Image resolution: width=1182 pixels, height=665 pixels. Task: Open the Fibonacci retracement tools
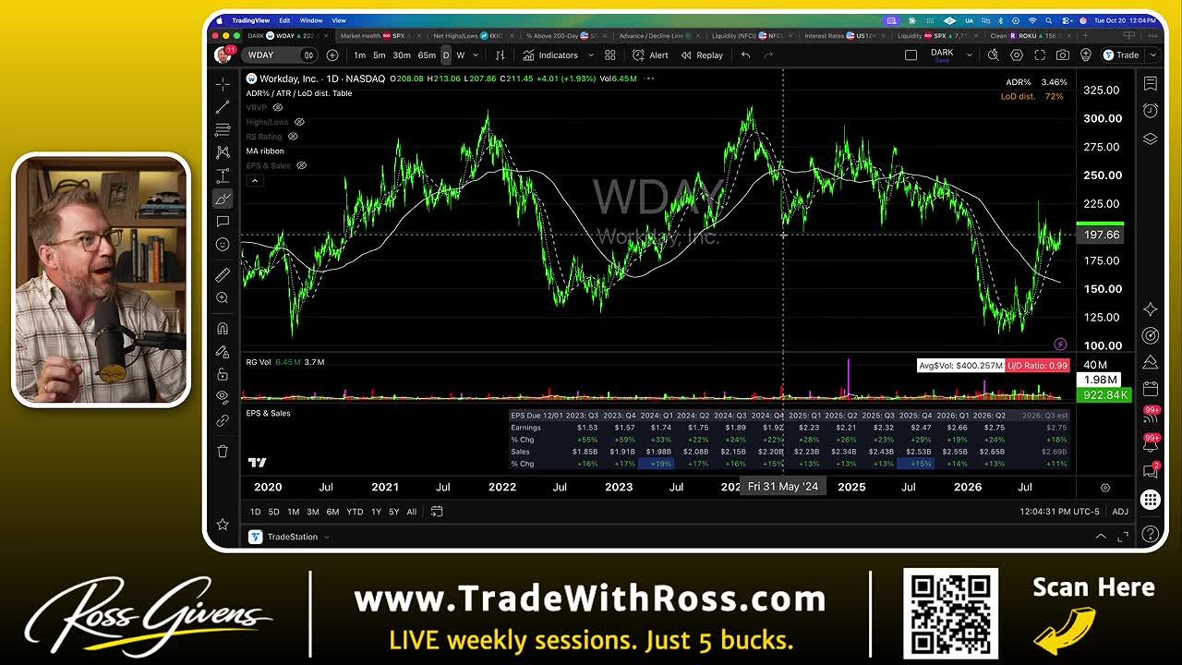(223, 129)
